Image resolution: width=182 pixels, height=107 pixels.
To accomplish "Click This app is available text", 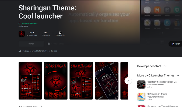I will tap(40, 51).
